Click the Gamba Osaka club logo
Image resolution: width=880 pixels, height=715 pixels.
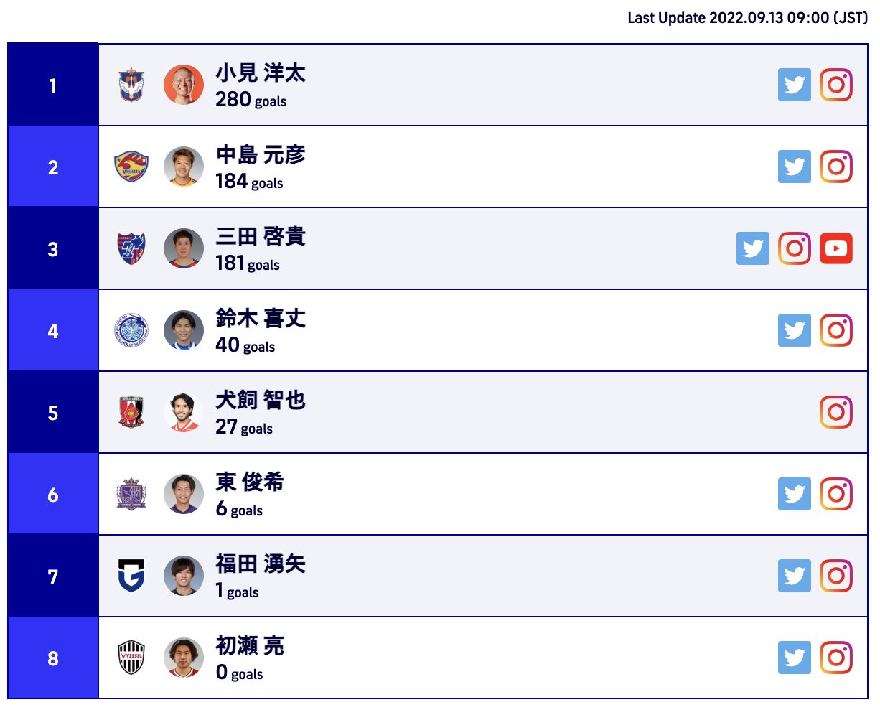131,576
